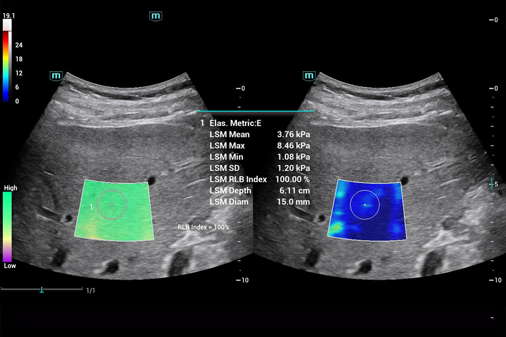Click the LSM Depth 6.11 cm entry
Screen dimensions: 506x337
point(259,191)
